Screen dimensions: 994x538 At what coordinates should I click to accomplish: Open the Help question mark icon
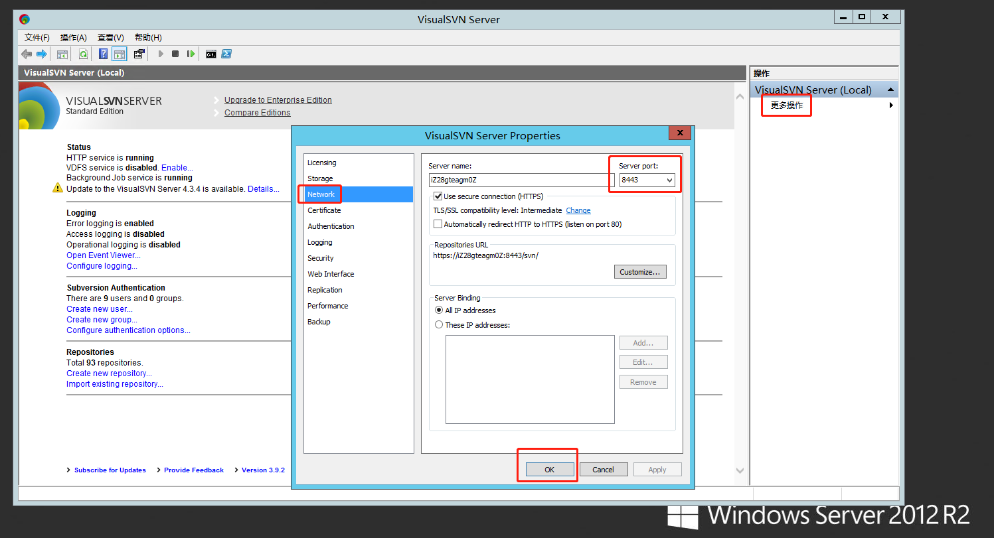[x=104, y=54]
